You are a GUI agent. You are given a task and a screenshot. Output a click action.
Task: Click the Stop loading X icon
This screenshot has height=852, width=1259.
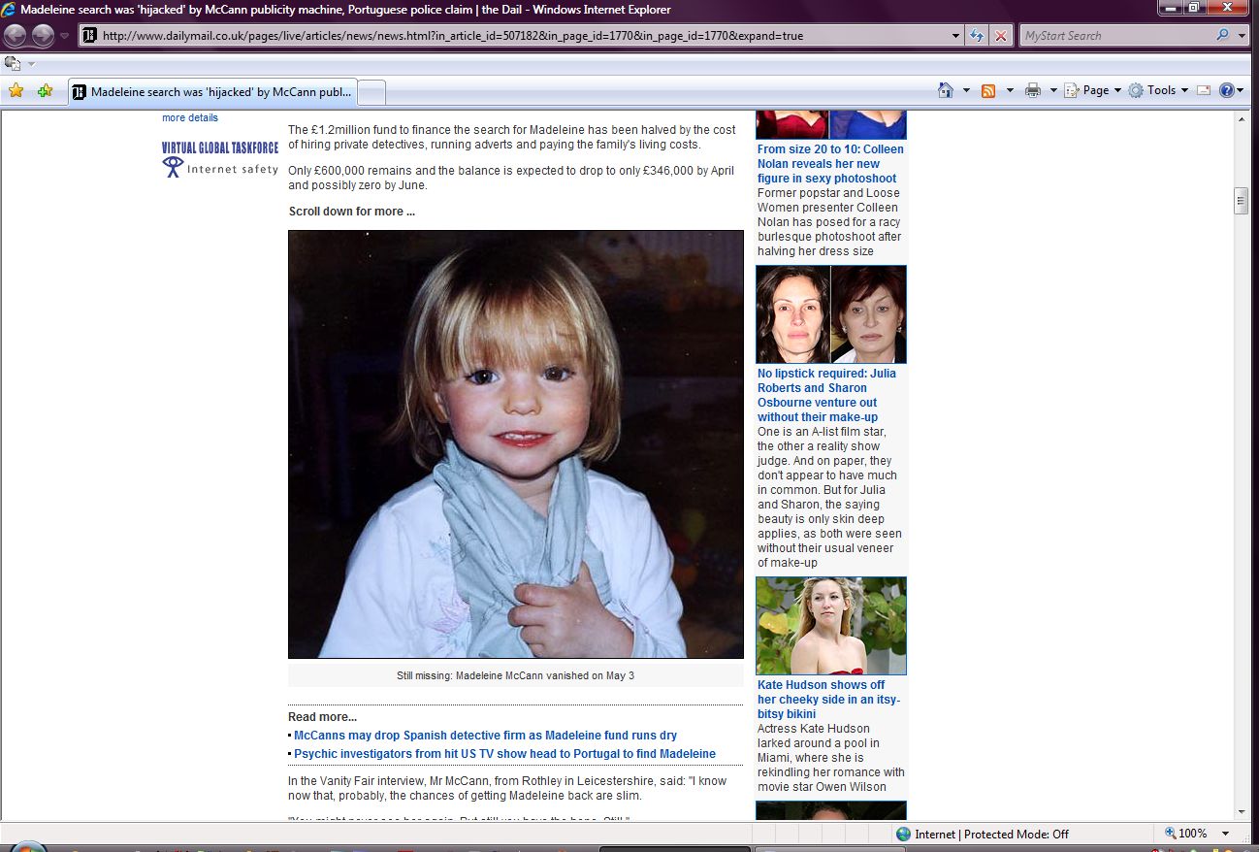pyautogui.click(x=1001, y=36)
